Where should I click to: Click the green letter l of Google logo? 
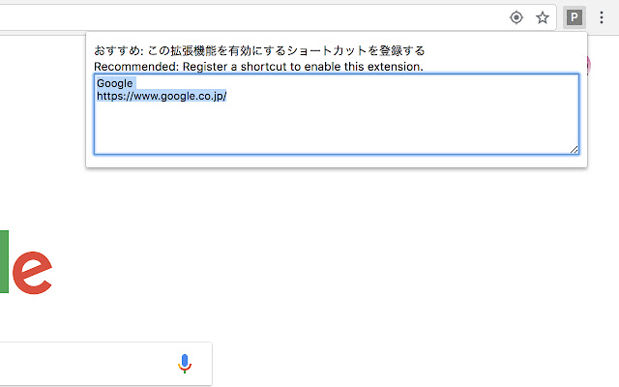[5, 261]
